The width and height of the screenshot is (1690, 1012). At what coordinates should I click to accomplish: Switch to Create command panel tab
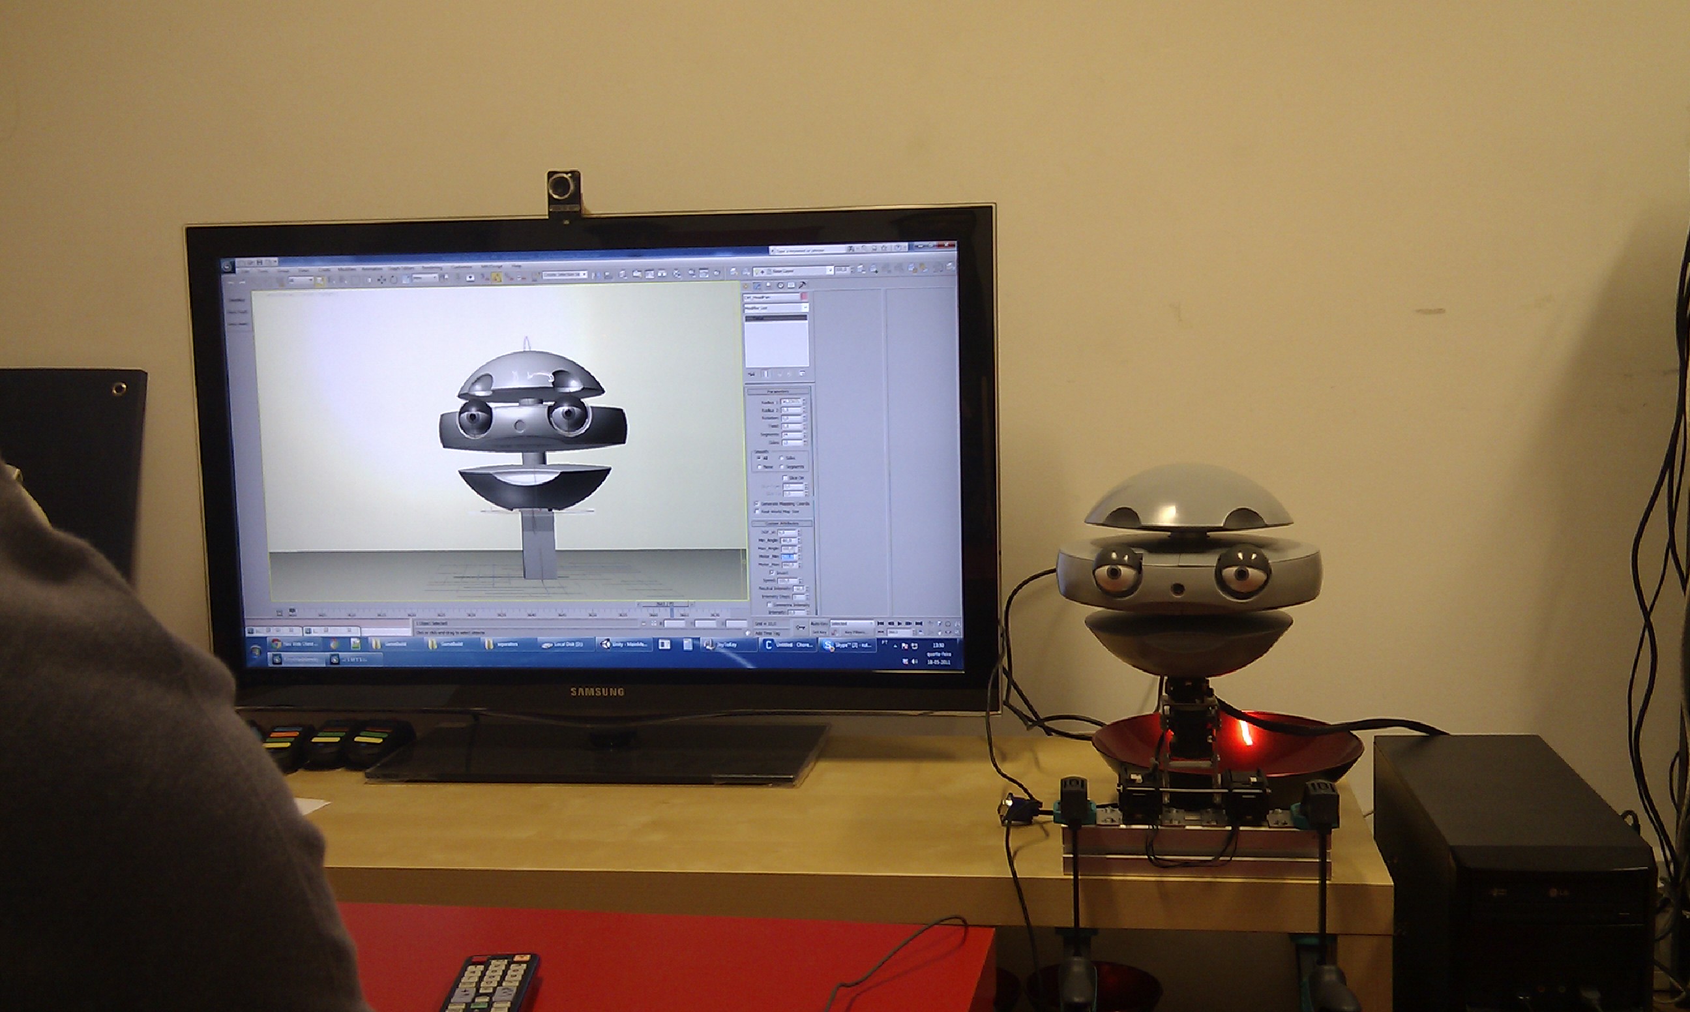tap(746, 286)
